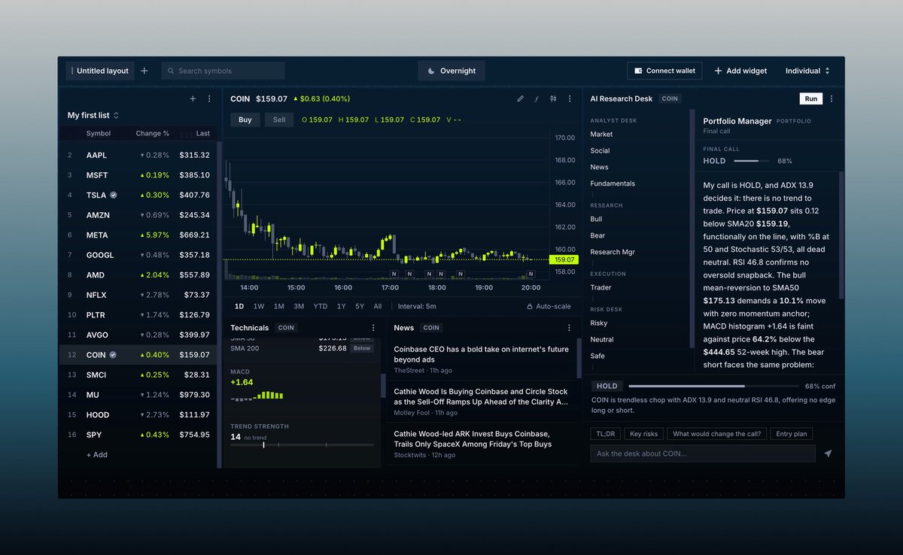The image size is (903, 555).
Task: Change the chart type via candlestick icon
Action: (553, 99)
